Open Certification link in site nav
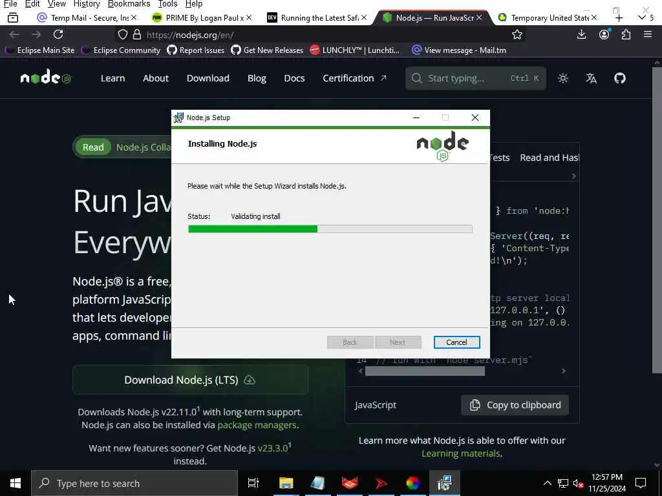 coord(354,78)
